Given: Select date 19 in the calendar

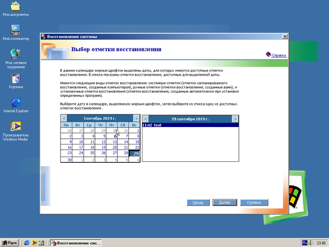Looking at the screenshot, I should (101, 147).
